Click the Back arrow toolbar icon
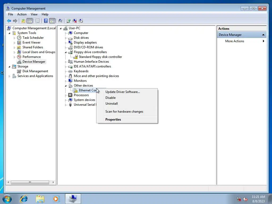This screenshot has height=204, width=272. point(9,21)
